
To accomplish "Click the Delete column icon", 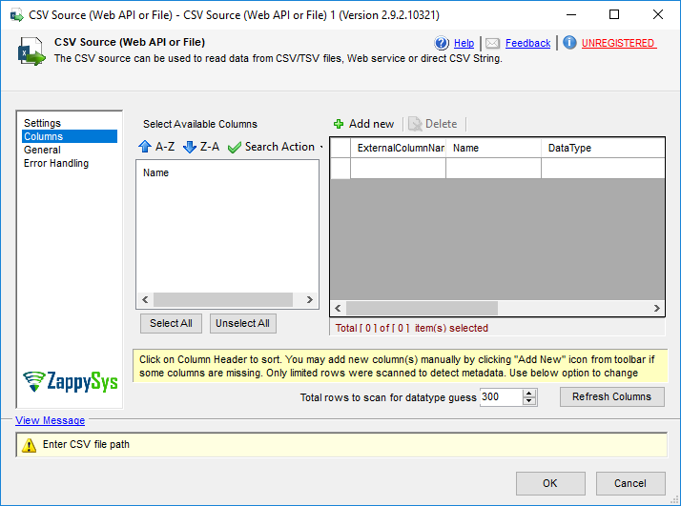I will tap(415, 124).
